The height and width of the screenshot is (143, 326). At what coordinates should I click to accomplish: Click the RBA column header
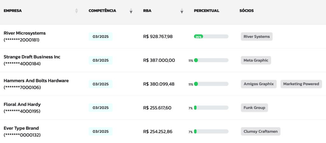(147, 11)
